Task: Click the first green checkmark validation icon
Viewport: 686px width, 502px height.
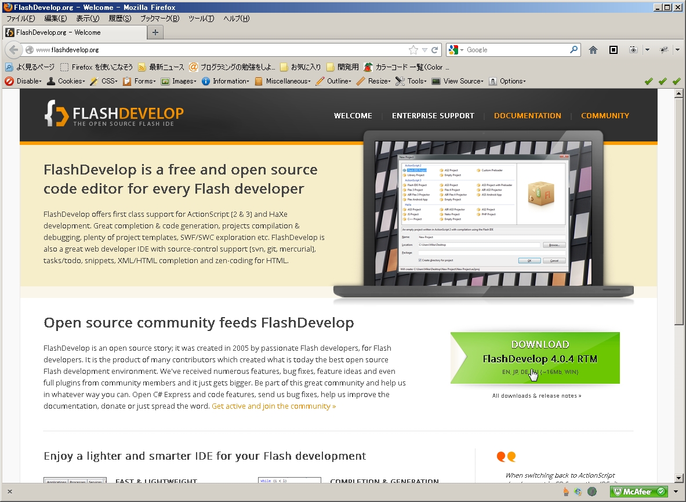Action: (x=649, y=81)
